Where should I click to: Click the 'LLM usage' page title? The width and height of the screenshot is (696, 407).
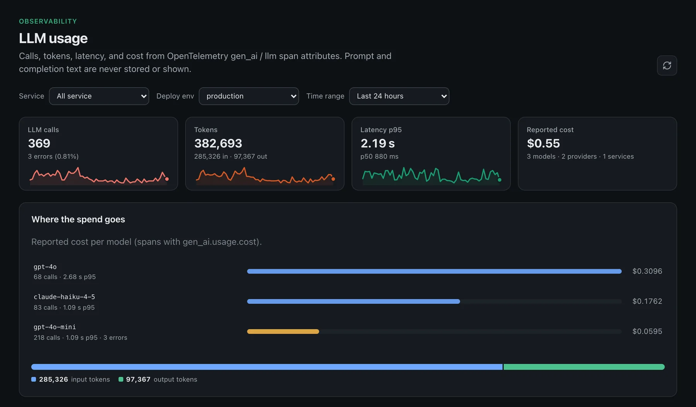[x=53, y=38]
